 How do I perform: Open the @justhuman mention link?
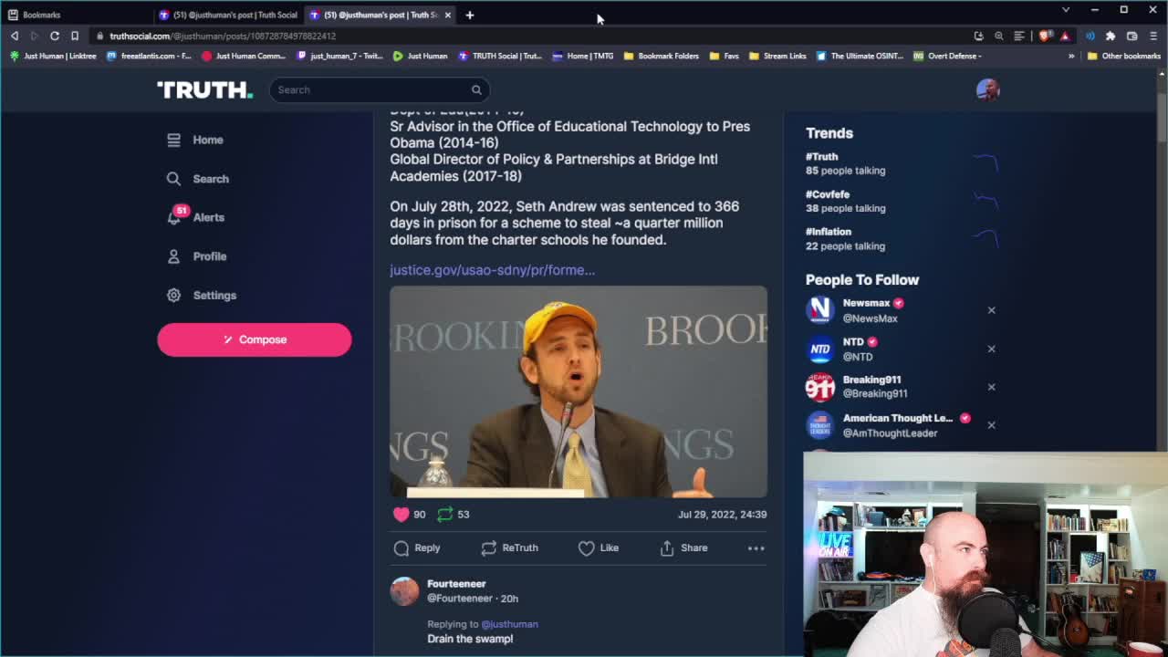point(509,624)
